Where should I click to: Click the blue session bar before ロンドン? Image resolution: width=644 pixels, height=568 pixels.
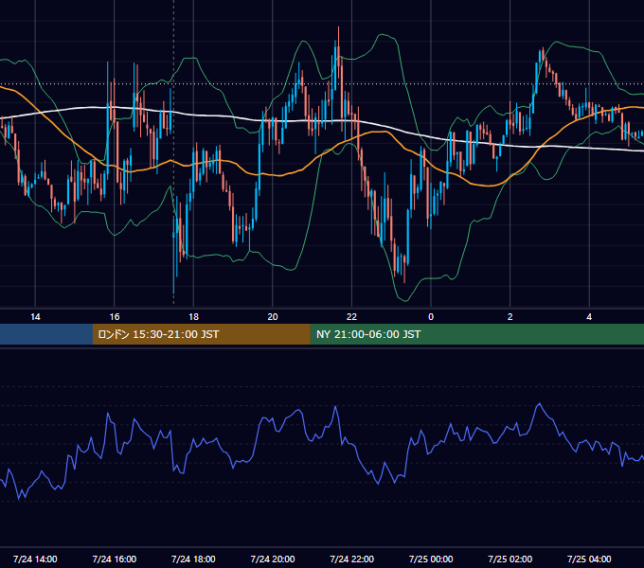point(46,334)
